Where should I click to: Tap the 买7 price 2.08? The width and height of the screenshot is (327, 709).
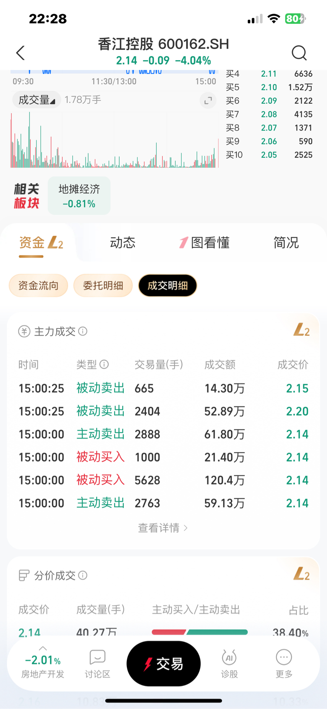269,114
